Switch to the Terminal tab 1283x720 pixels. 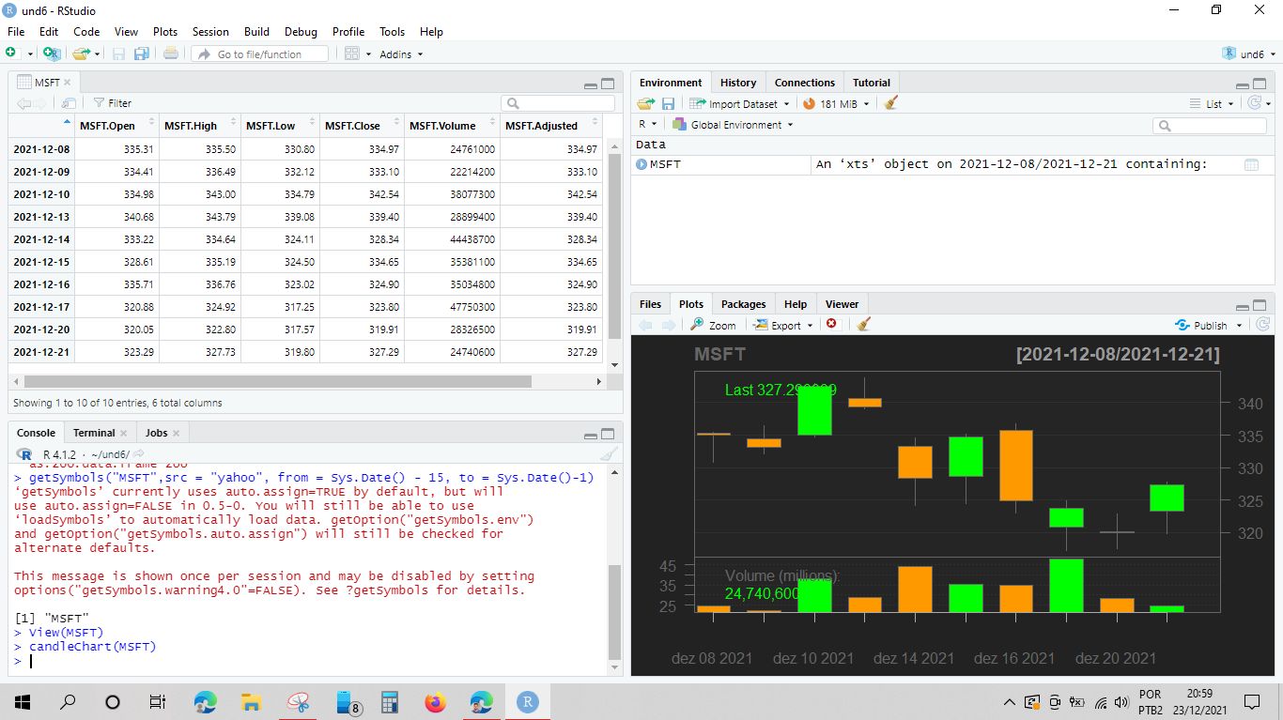tap(94, 433)
